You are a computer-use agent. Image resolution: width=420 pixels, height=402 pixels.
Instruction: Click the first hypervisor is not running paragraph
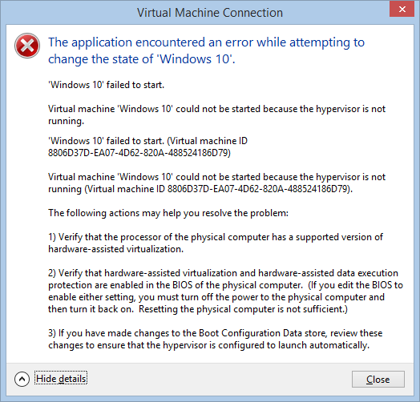pos(216,115)
